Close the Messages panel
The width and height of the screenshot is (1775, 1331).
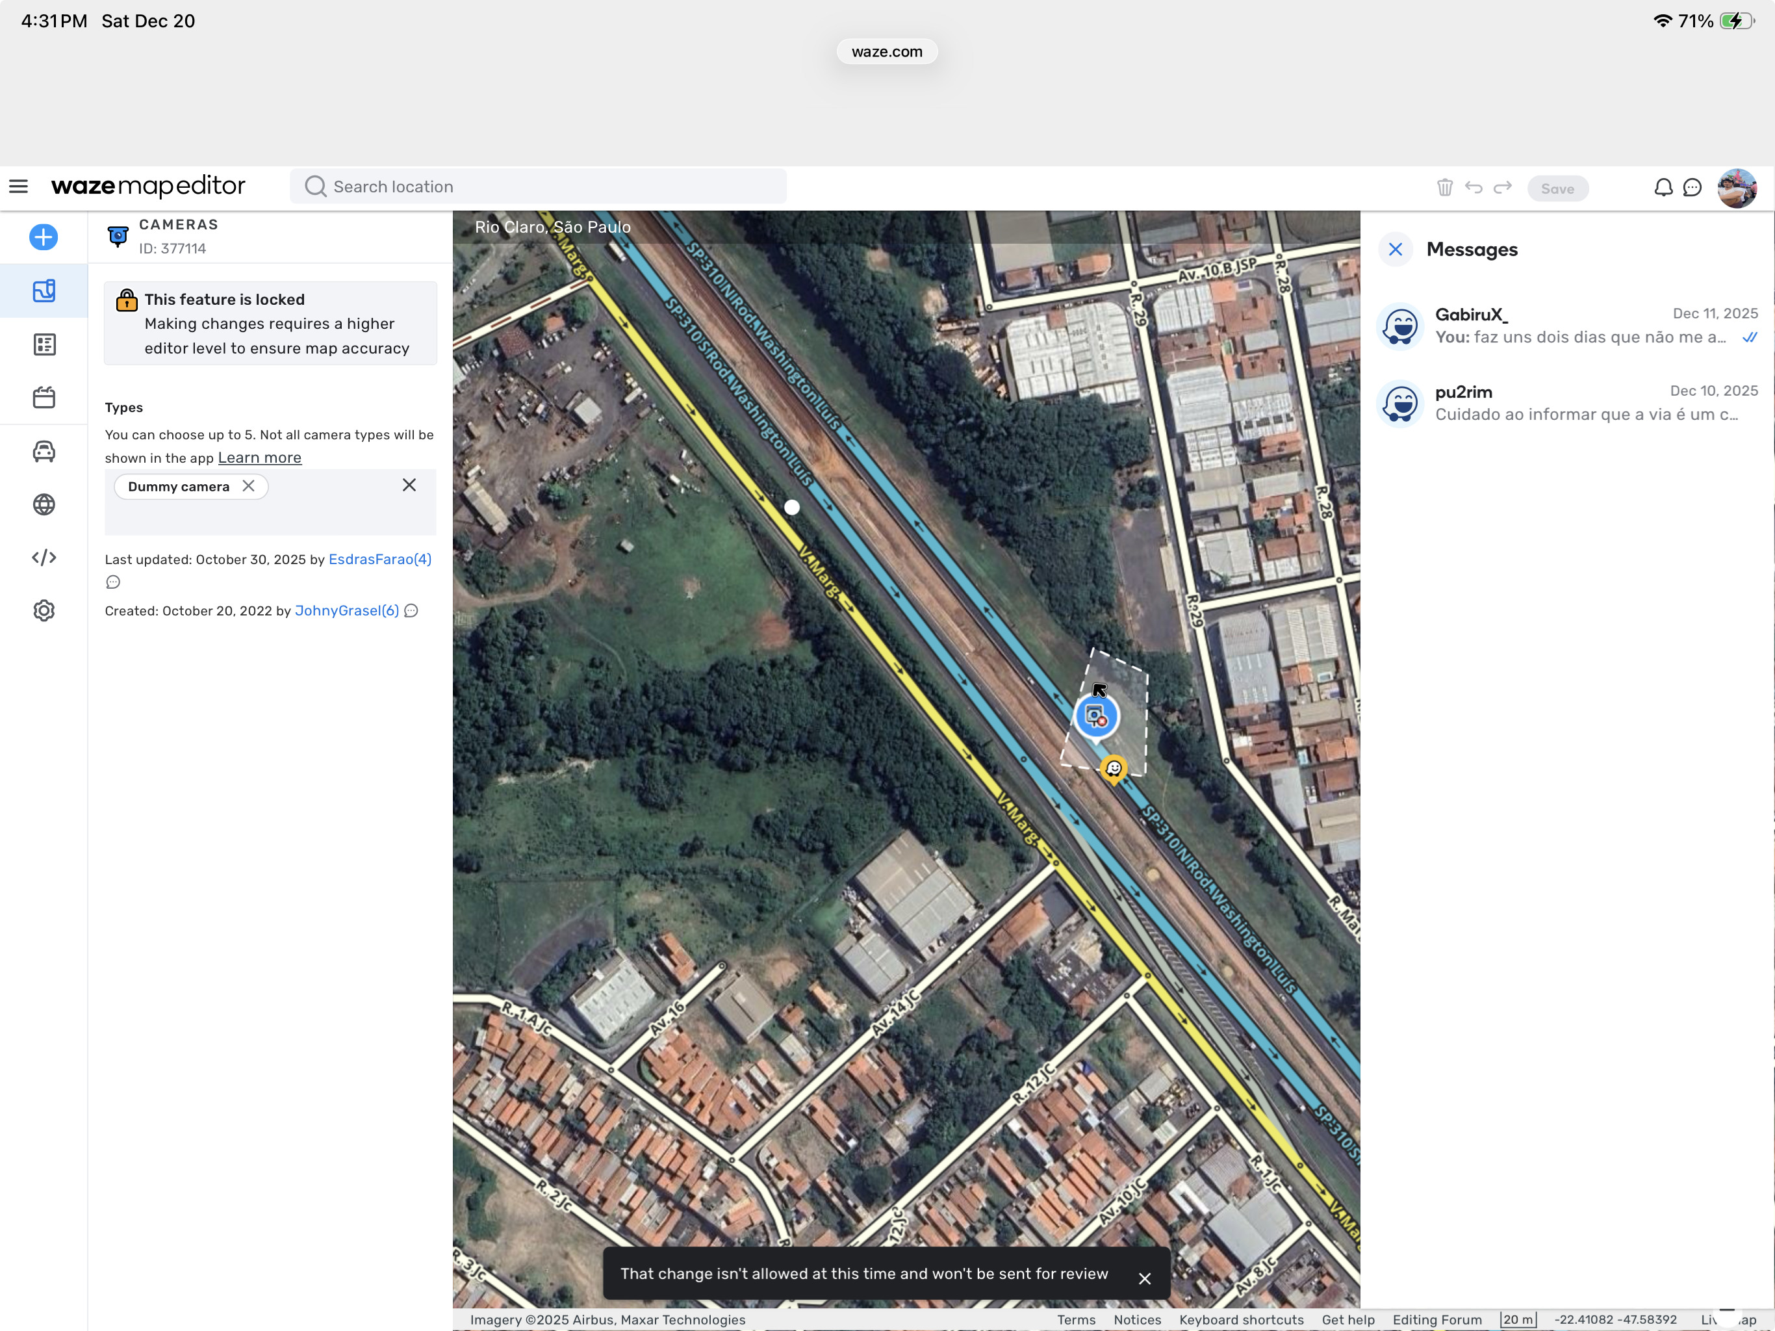[x=1396, y=250]
